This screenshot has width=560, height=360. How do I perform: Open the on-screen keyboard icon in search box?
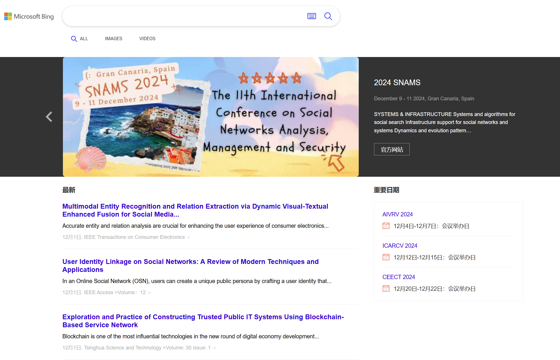tap(312, 16)
